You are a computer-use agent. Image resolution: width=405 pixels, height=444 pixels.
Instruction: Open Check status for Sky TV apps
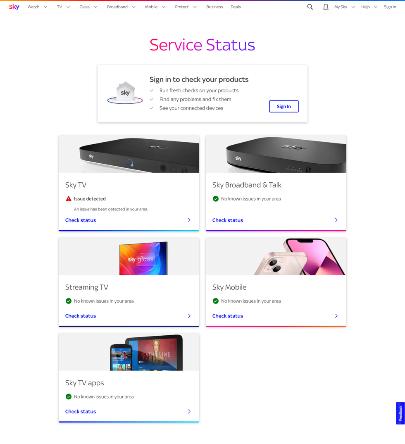pyautogui.click(x=81, y=411)
